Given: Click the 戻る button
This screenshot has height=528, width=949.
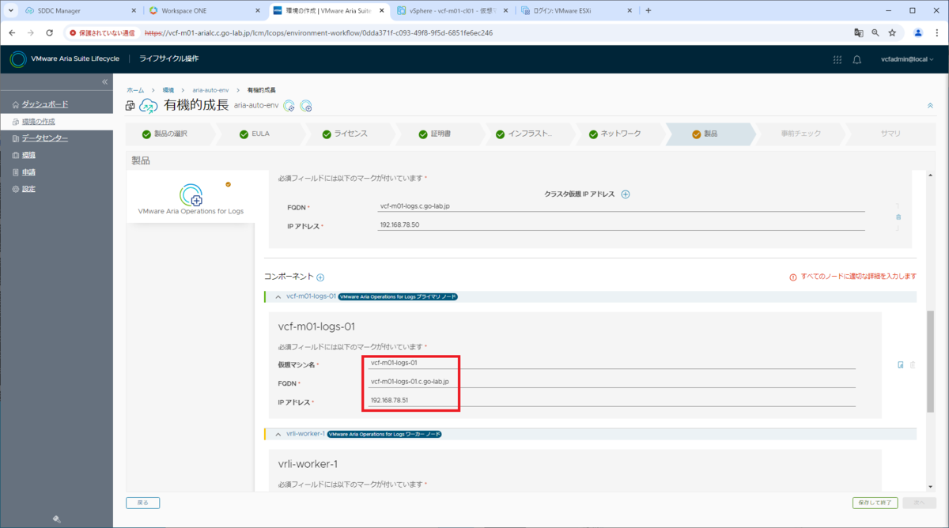Looking at the screenshot, I should [x=142, y=503].
